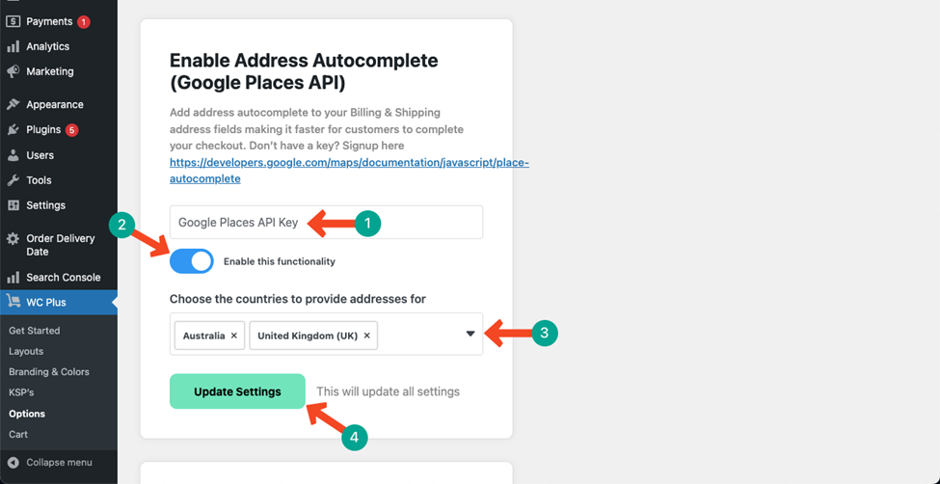Click 'Choose the countries to provide addresses for' label
Image resolution: width=940 pixels, height=484 pixels.
[298, 299]
